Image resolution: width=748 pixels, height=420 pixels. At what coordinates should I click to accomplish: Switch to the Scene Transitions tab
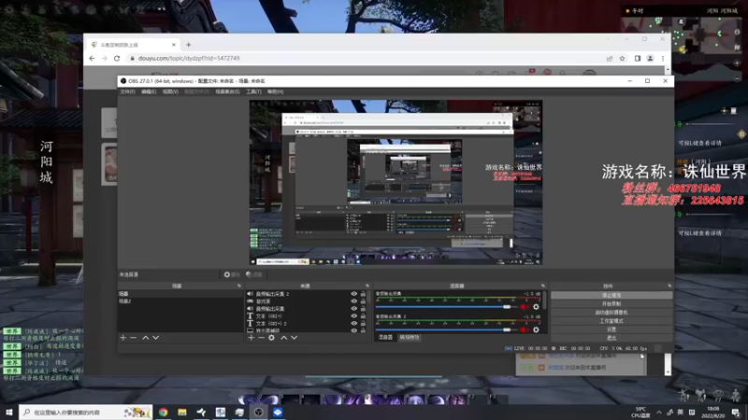click(410, 337)
